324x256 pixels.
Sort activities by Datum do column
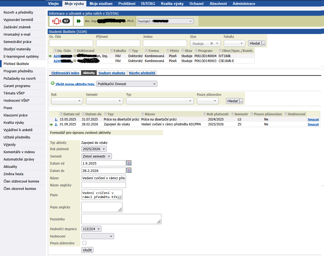coord(84,114)
